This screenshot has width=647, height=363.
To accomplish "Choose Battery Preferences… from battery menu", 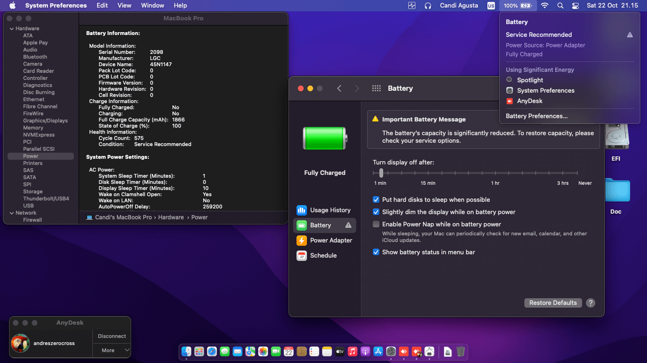I will (536, 116).
